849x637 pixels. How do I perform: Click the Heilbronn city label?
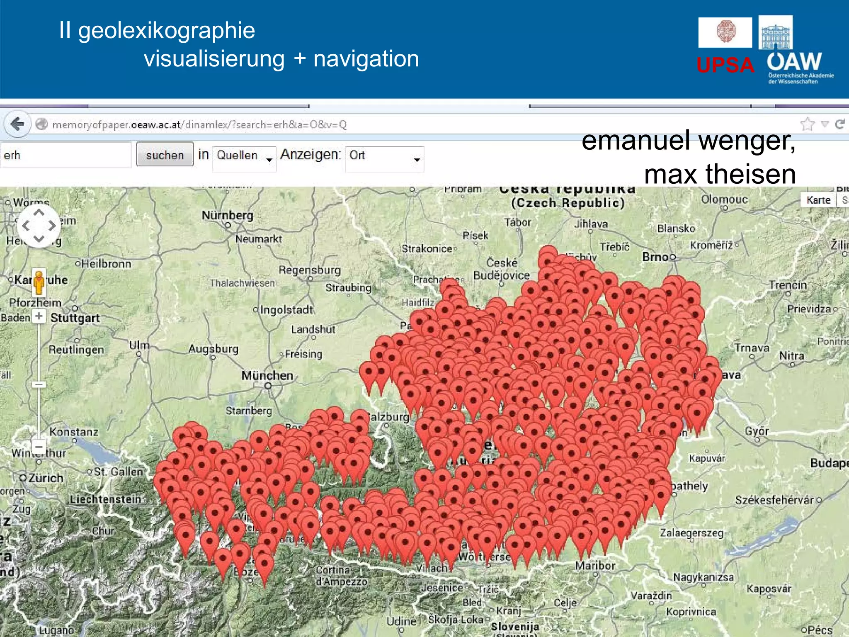pos(106,264)
